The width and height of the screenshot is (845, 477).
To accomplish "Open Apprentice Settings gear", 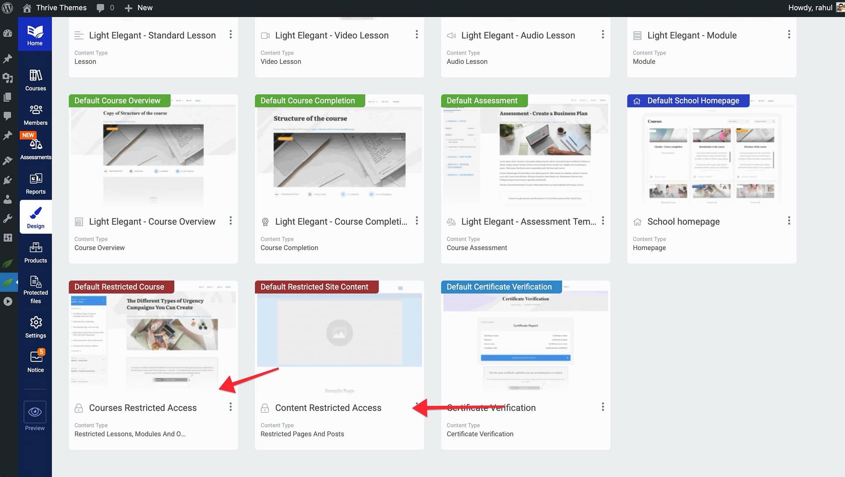I will click(35, 327).
